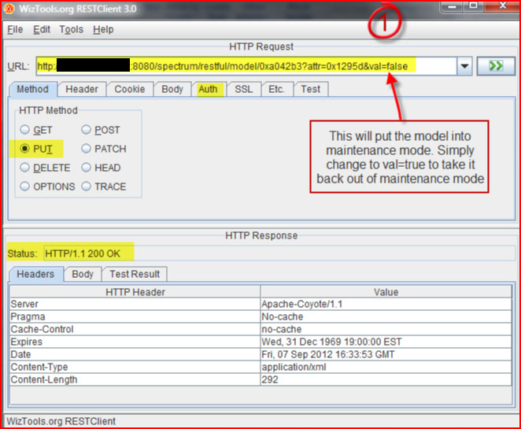Select the GET radio button
The image size is (521, 429).
(25, 130)
